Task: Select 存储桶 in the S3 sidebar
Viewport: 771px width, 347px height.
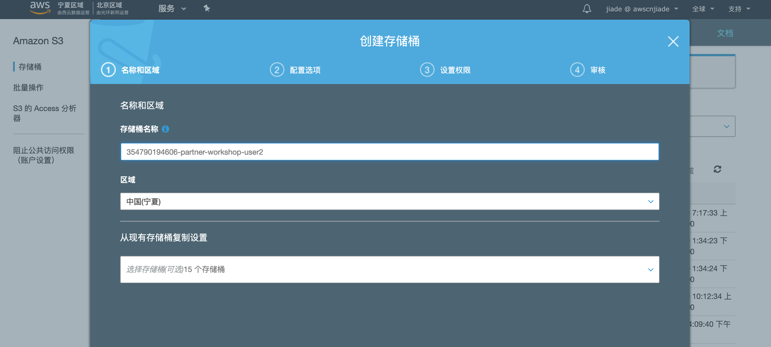Action: tap(30, 67)
